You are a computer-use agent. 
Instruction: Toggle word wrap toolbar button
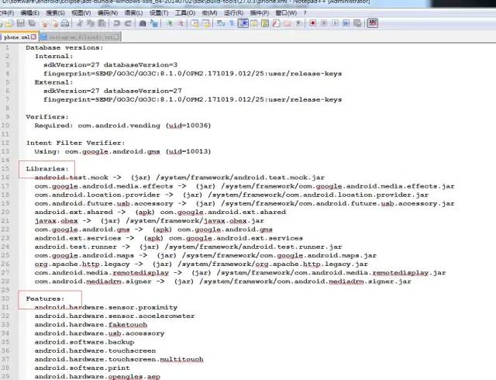pyautogui.click(x=221, y=23)
